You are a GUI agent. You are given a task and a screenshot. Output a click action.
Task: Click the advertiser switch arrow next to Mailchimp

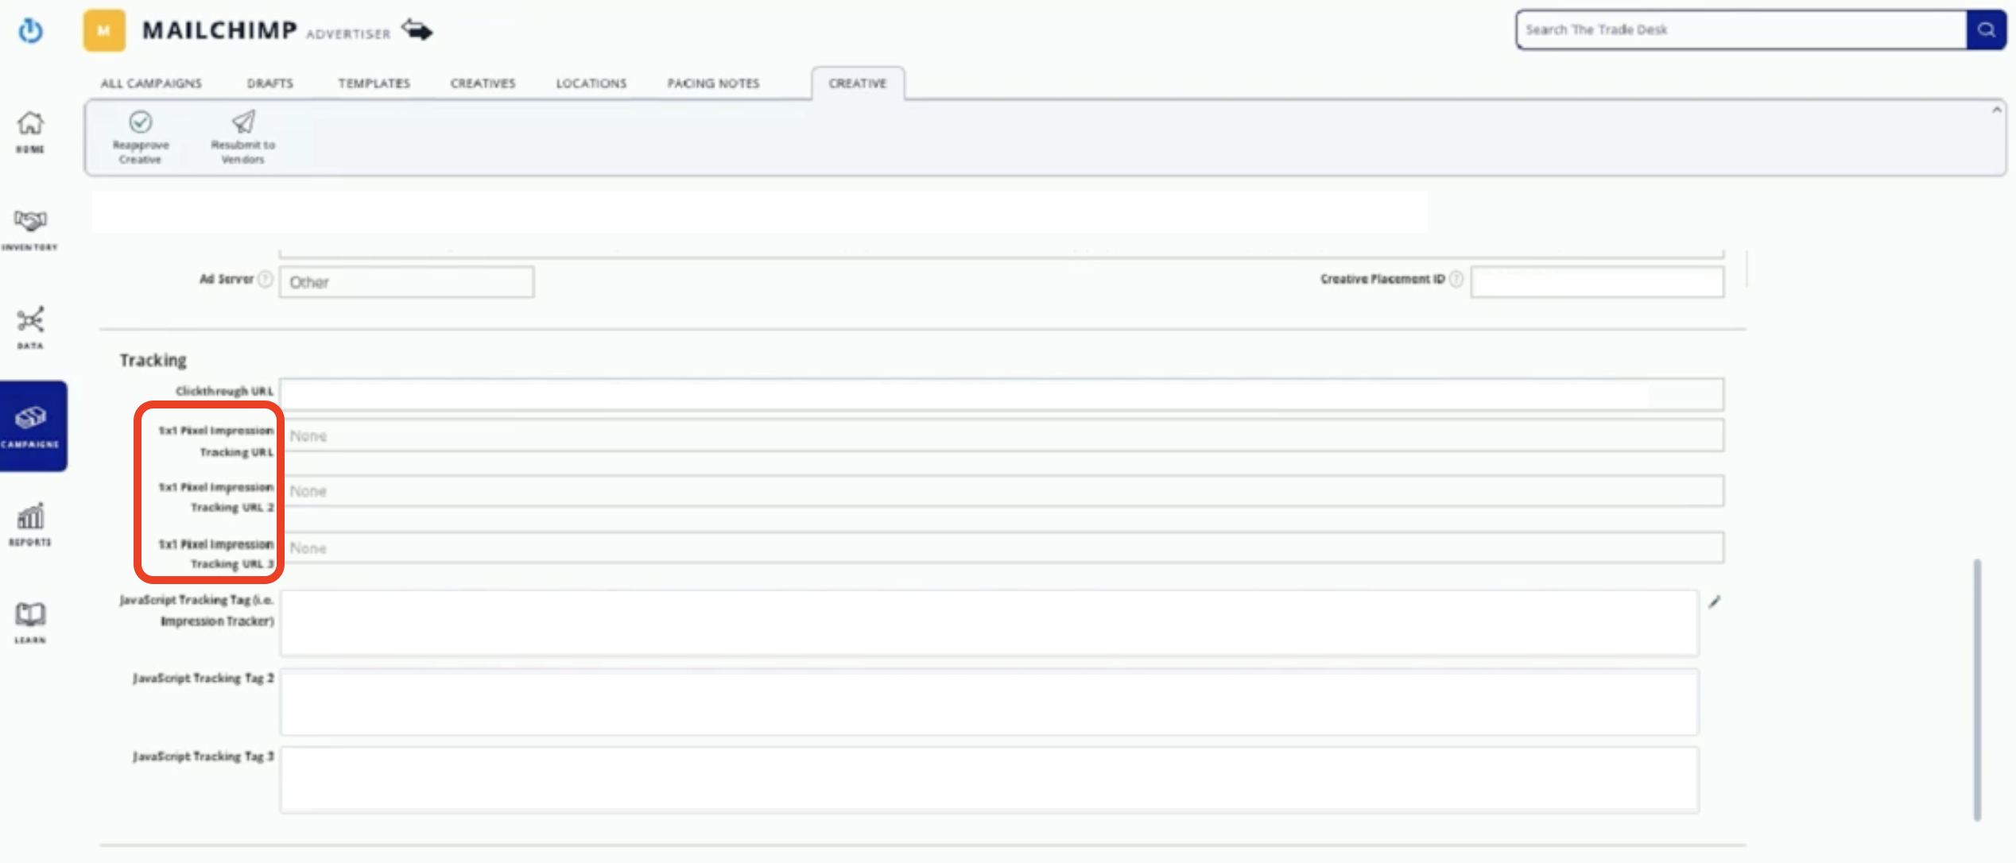point(417,30)
